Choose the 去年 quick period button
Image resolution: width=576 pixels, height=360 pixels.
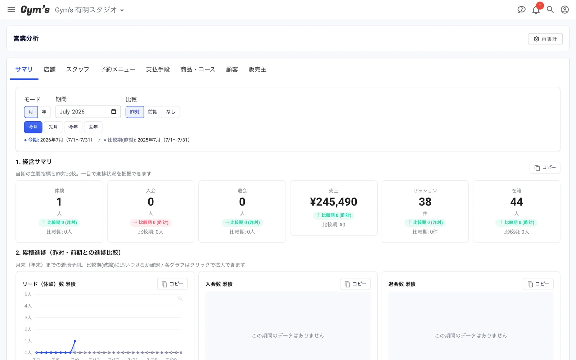[93, 127]
